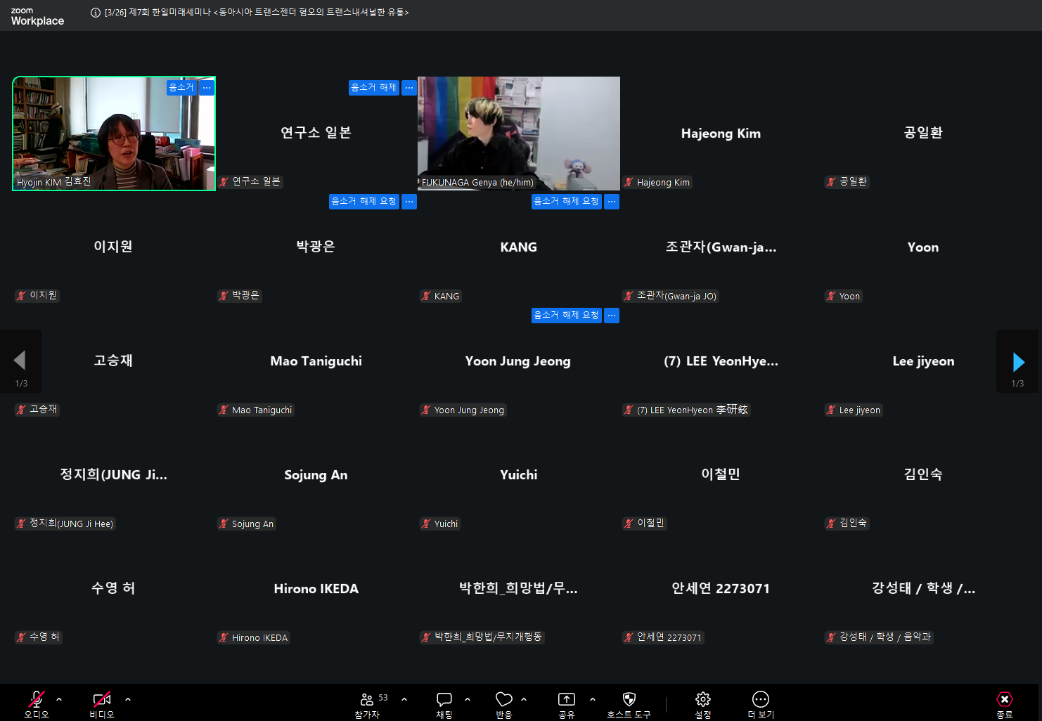Open more options on Hyojin KIM's video
The width and height of the screenshot is (1042, 721).
pos(207,87)
